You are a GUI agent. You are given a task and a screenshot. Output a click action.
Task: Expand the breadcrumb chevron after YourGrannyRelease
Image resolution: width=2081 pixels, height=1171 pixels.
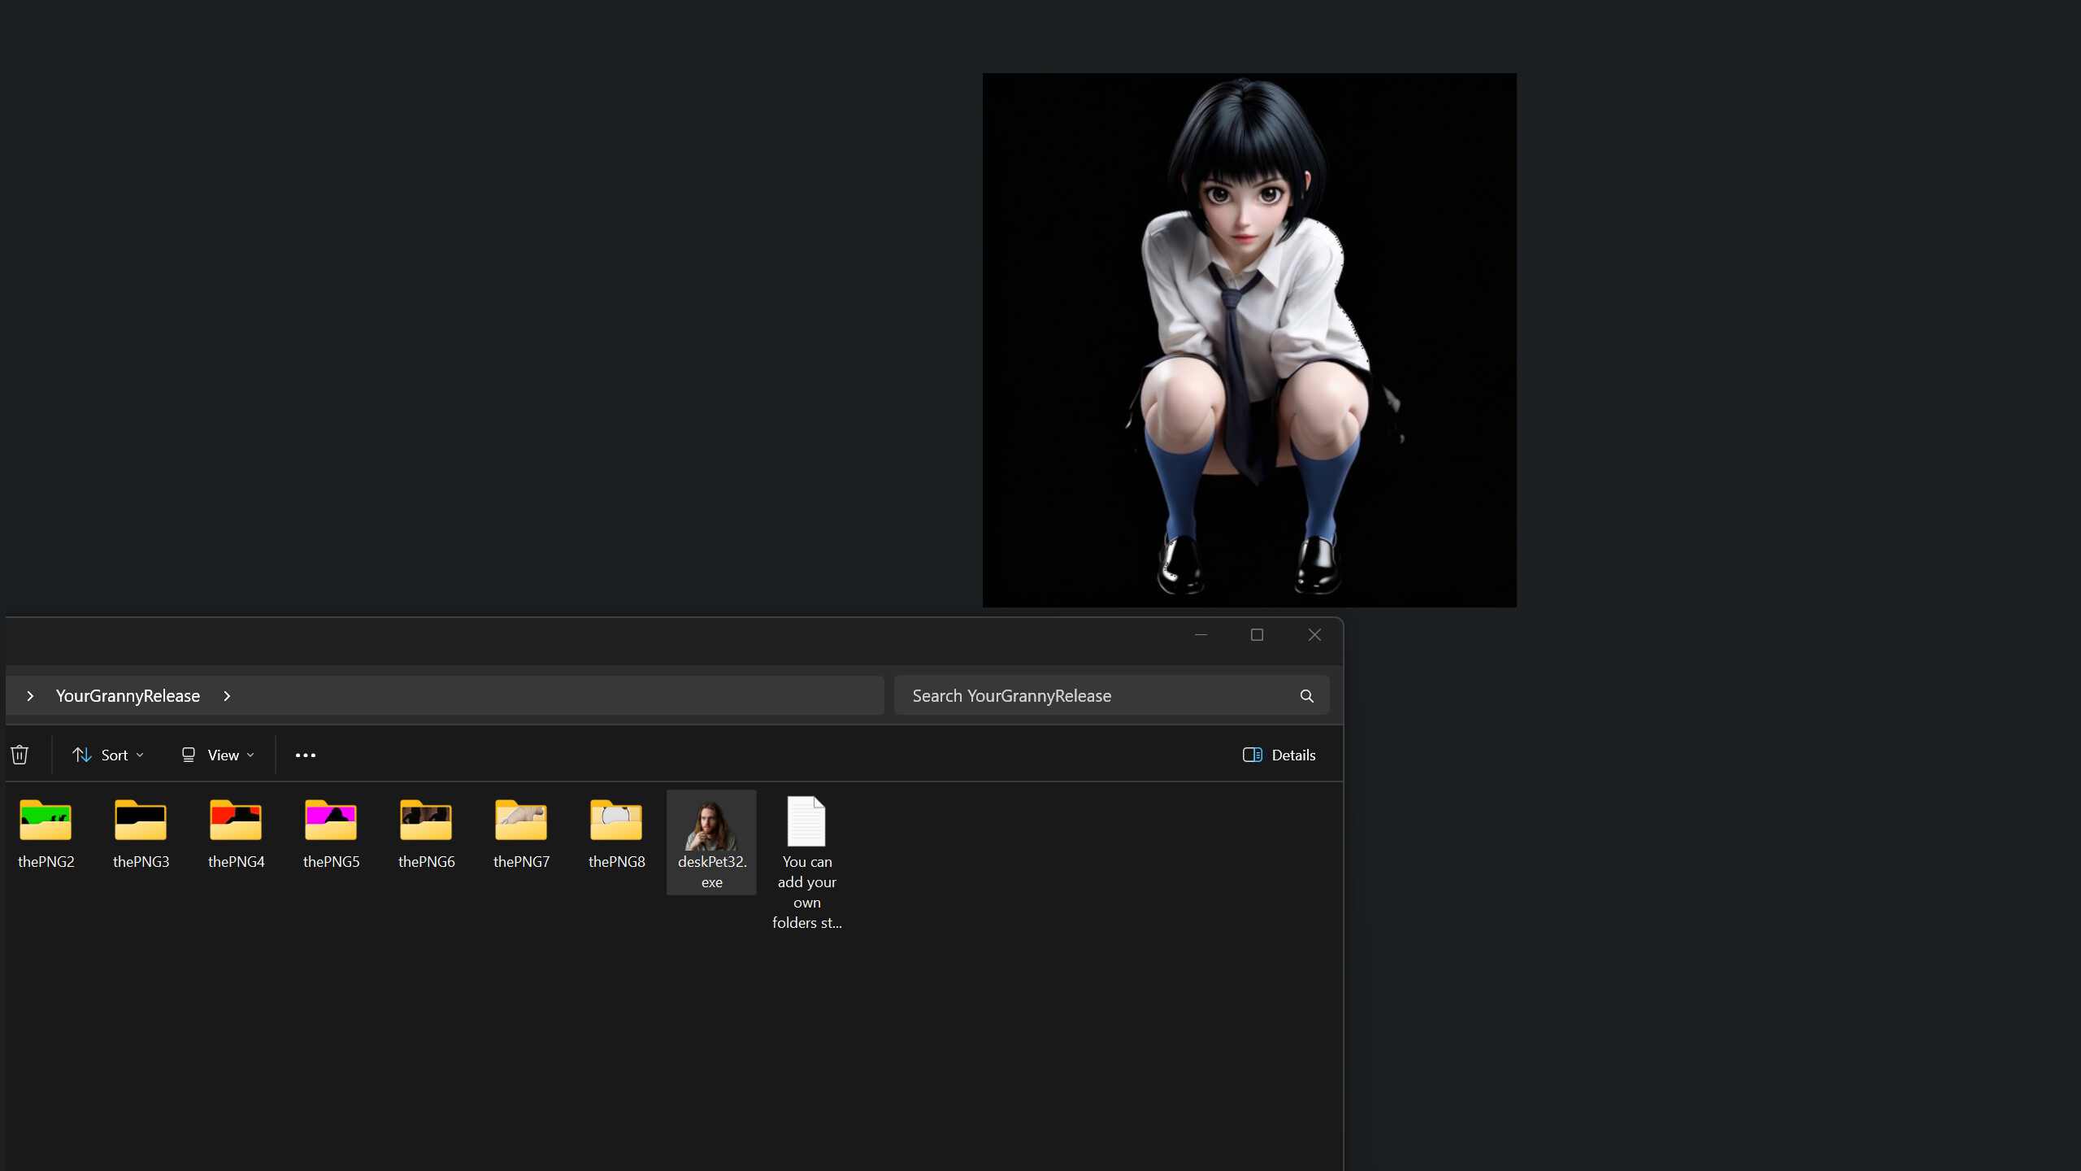tap(226, 696)
